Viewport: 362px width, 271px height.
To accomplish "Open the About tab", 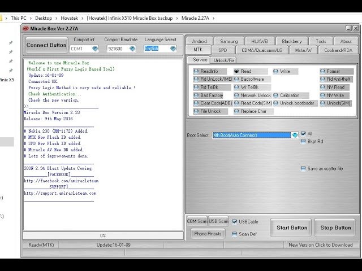I will 346,41.
